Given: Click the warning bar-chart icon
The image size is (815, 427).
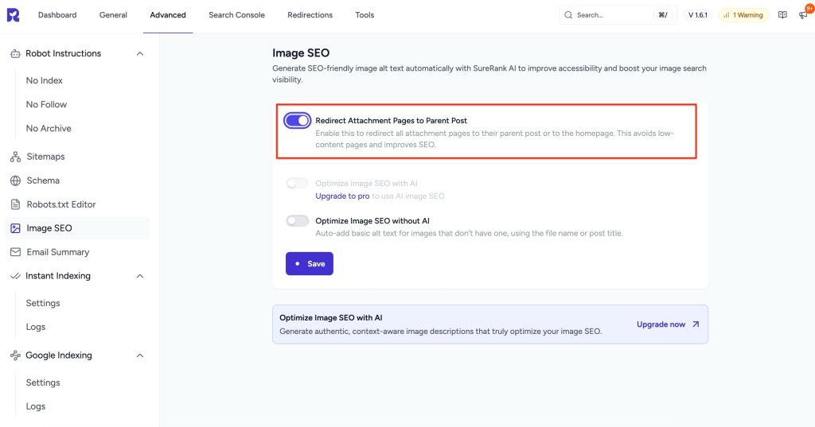Looking at the screenshot, I should pyautogui.click(x=726, y=15).
